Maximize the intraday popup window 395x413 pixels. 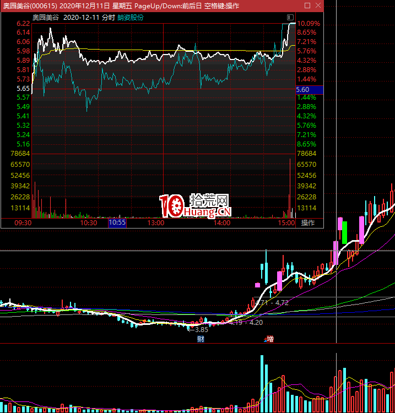(307, 6)
